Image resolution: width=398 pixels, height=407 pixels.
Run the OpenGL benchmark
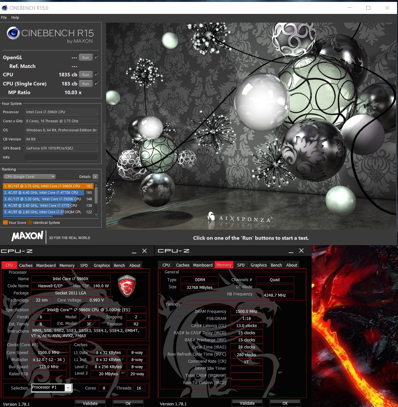point(86,58)
